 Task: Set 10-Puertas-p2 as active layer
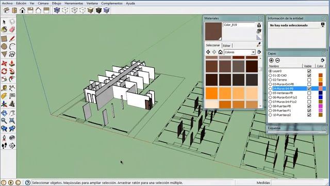click(x=270, y=115)
